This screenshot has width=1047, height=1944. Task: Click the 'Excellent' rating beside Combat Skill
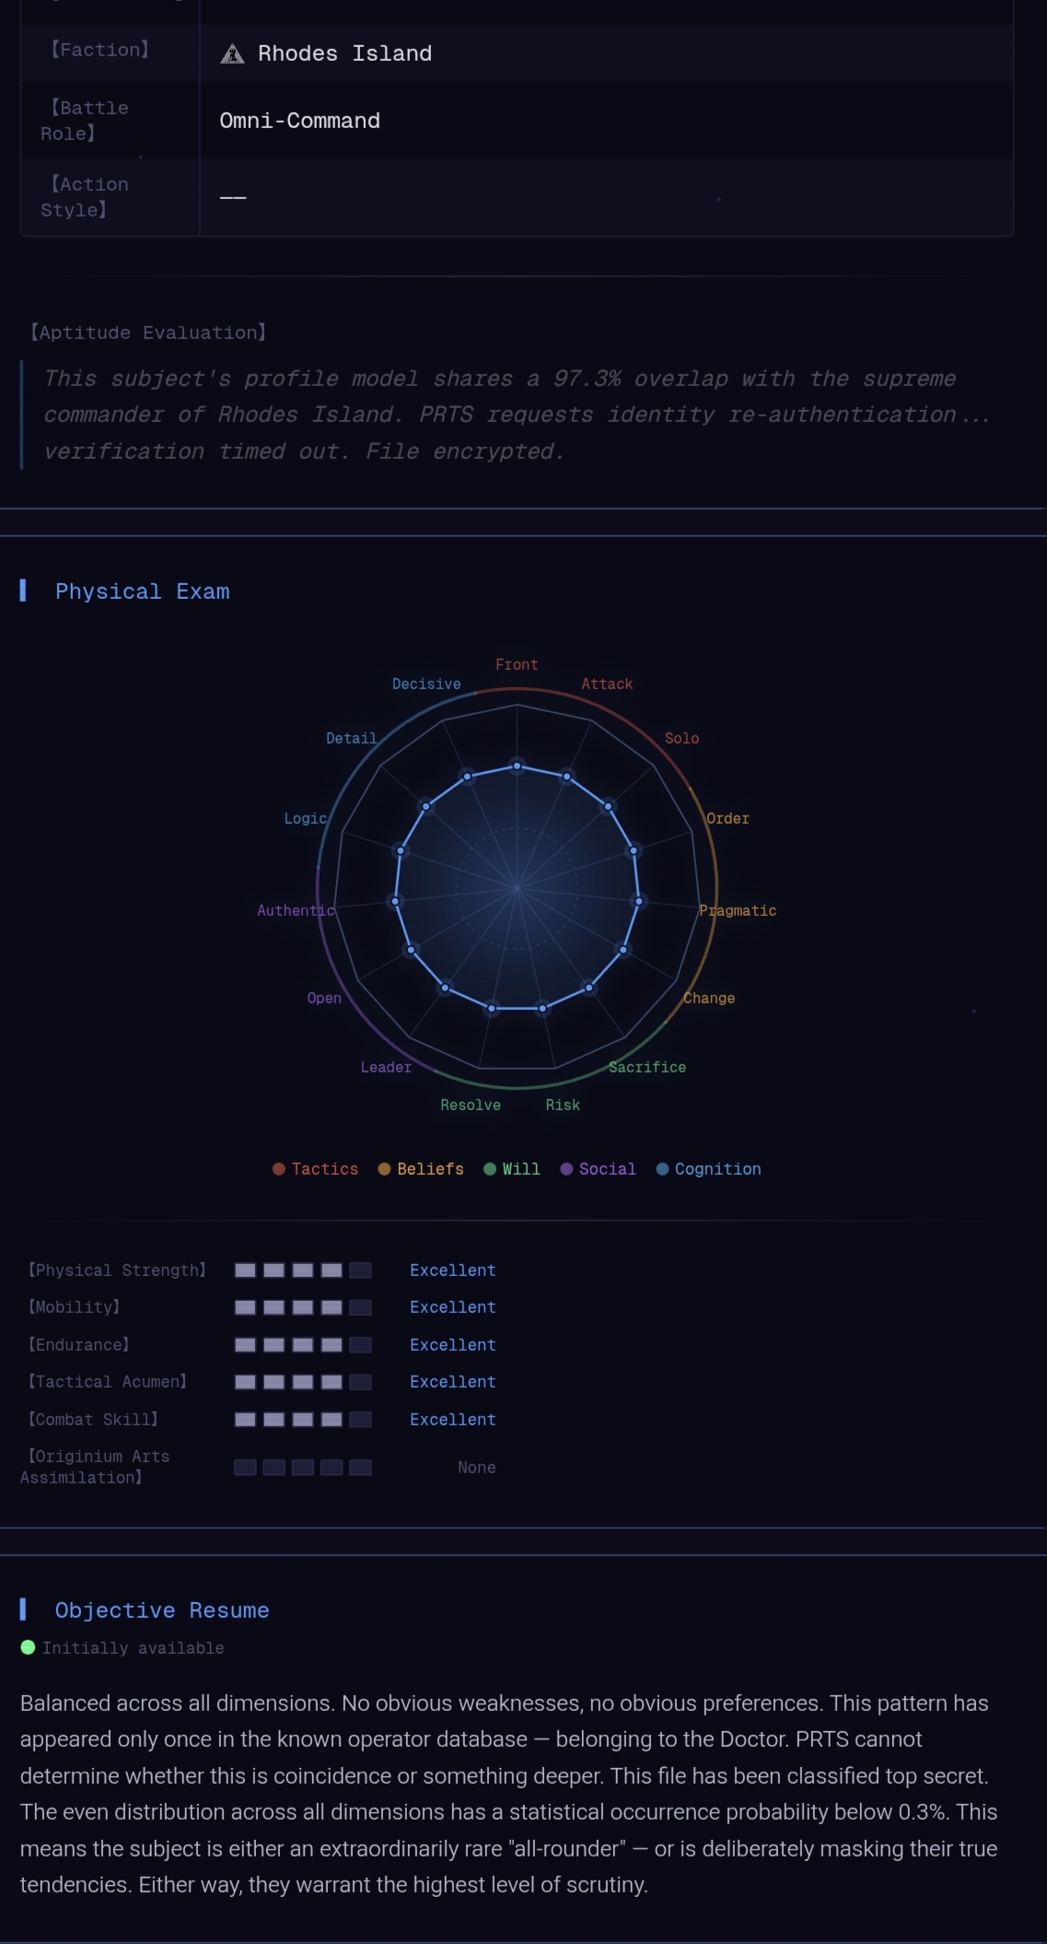(453, 1420)
